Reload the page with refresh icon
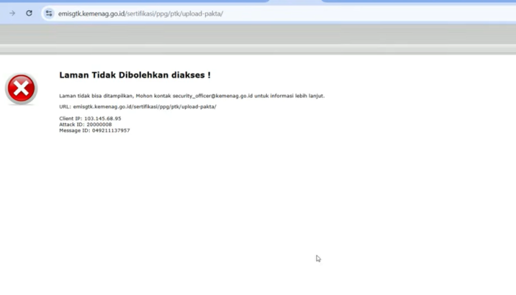 (29, 13)
